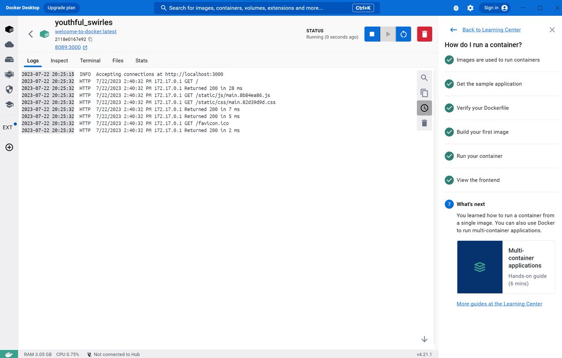The width and height of the screenshot is (562, 358).
Task: Clear the logs with trash icon
Action: (424, 123)
